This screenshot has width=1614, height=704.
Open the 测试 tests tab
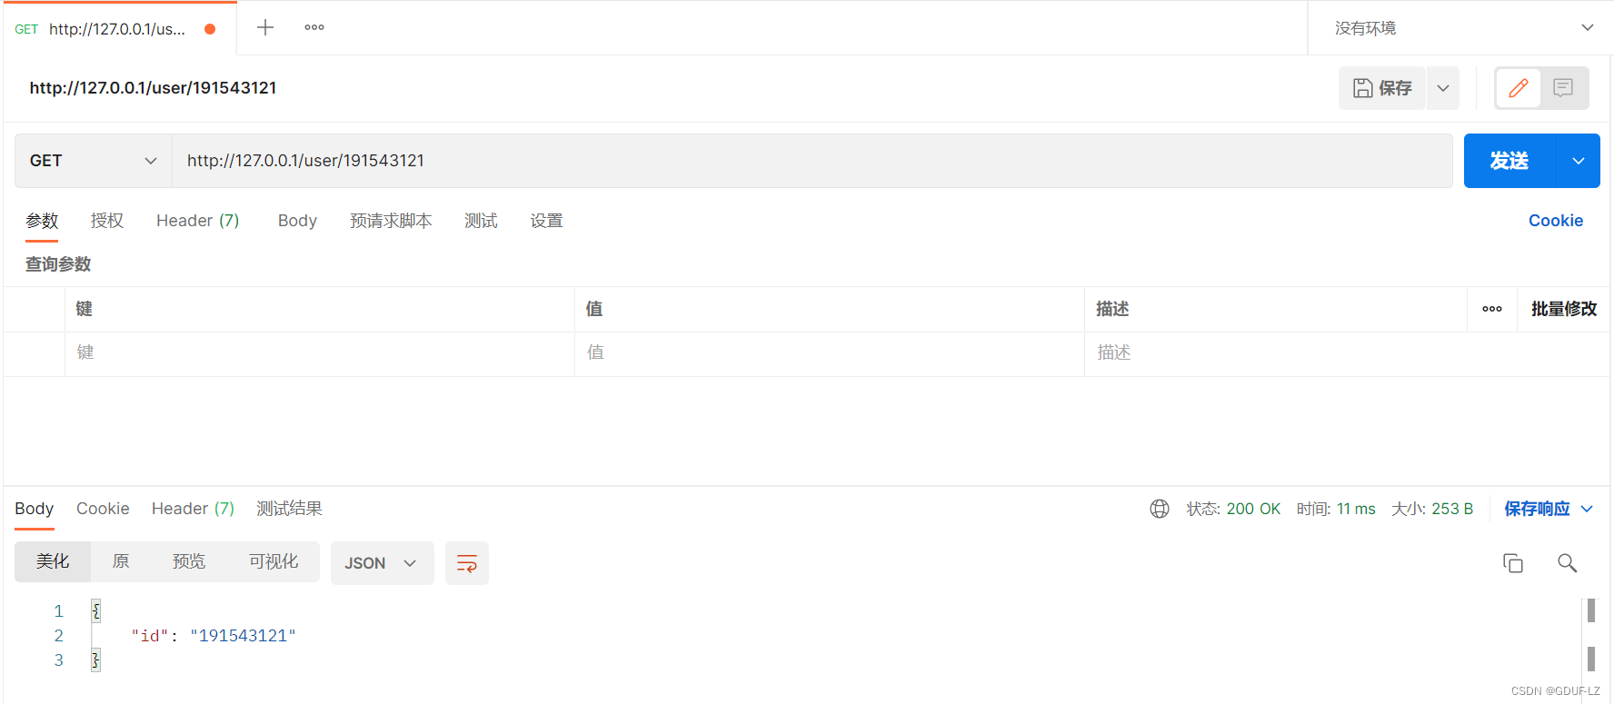coord(481,221)
